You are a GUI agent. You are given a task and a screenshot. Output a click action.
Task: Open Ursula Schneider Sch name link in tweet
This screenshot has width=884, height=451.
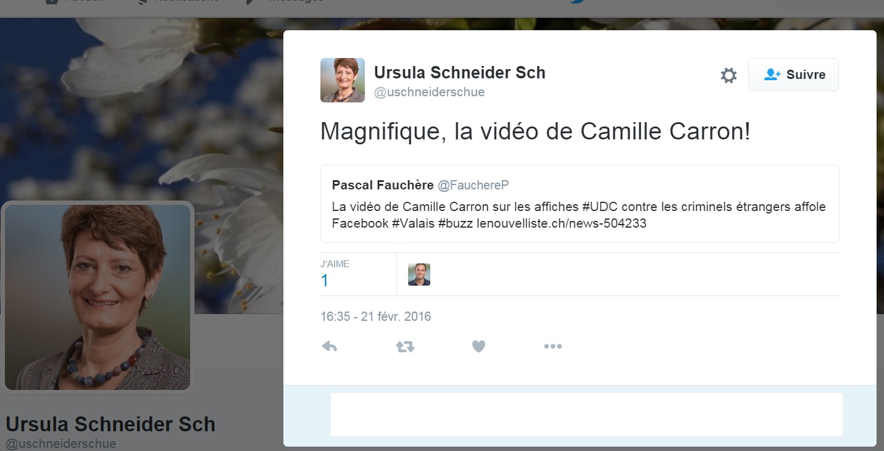pos(460,73)
